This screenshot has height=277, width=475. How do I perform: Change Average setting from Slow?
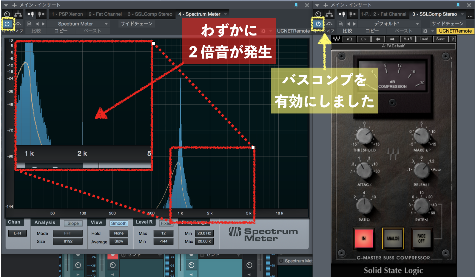click(x=119, y=241)
